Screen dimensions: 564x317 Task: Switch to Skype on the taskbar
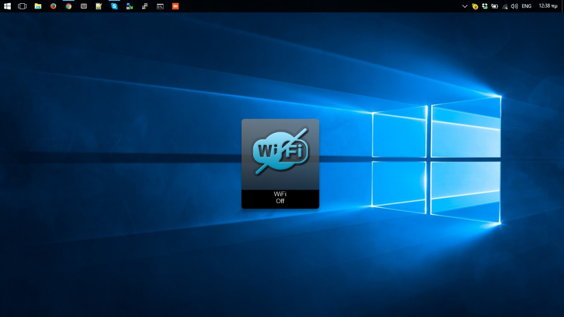pos(114,6)
